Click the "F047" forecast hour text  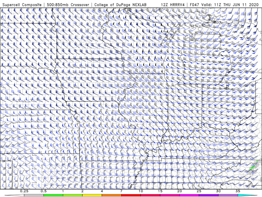195,5
